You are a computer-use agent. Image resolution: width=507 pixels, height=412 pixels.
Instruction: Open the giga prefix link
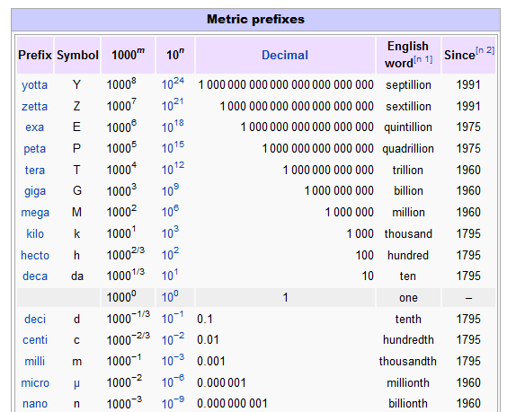(x=34, y=191)
